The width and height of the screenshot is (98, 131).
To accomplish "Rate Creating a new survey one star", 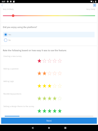I will (x=39, y=61).
